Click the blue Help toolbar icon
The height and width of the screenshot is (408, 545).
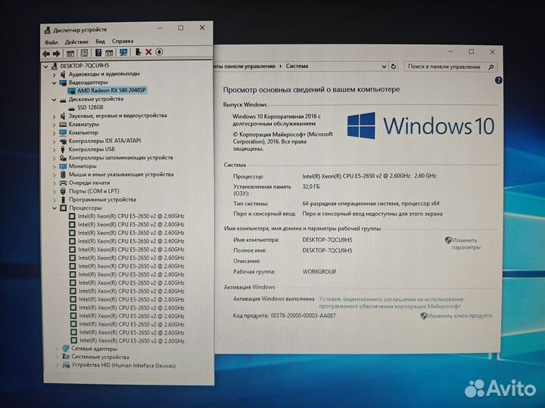pos(98,53)
